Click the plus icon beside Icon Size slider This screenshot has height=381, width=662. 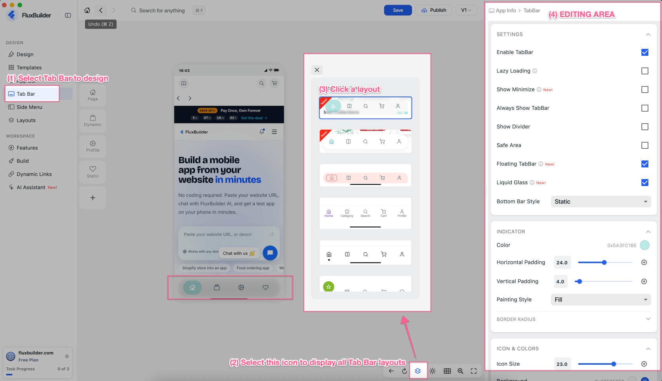tap(644, 364)
